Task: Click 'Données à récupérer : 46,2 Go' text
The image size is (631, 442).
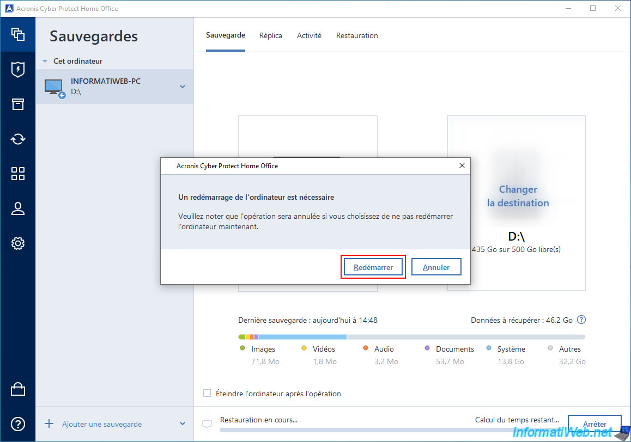Action: point(521,320)
